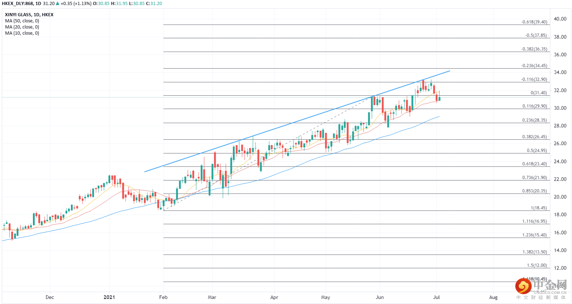Viewport: 572px width, 304px height.
Task: Click the 32.00 price axis label
Action: pyautogui.click(x=560, y=90)
